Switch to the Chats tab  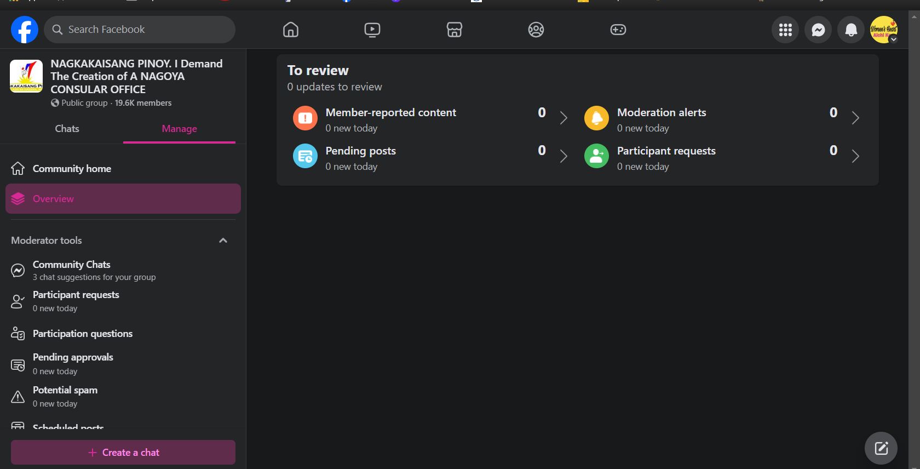(x=67, y=129)
